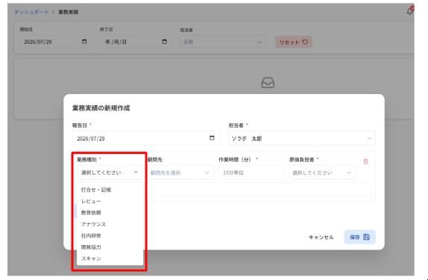Open calendar picker in 開始日 field

[84, 42]
